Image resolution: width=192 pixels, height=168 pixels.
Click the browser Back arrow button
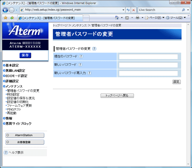[5, 10]
